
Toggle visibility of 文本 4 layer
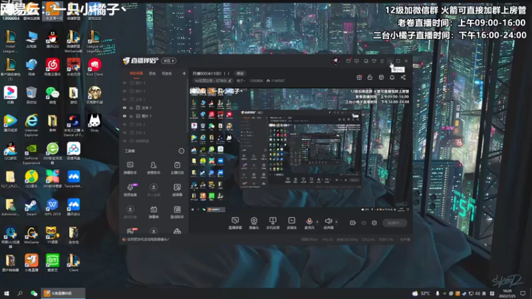point(124,132)
